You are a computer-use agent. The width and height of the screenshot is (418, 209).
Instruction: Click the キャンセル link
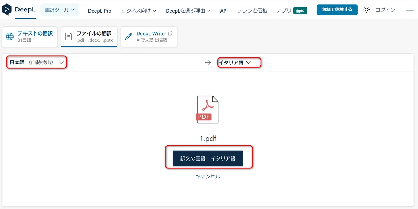(x=208, y=176)
